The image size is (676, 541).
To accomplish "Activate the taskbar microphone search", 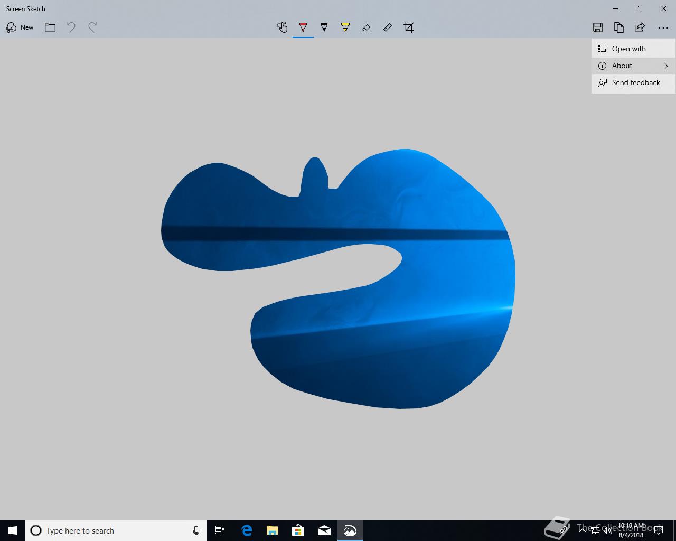I will (196, 530).
